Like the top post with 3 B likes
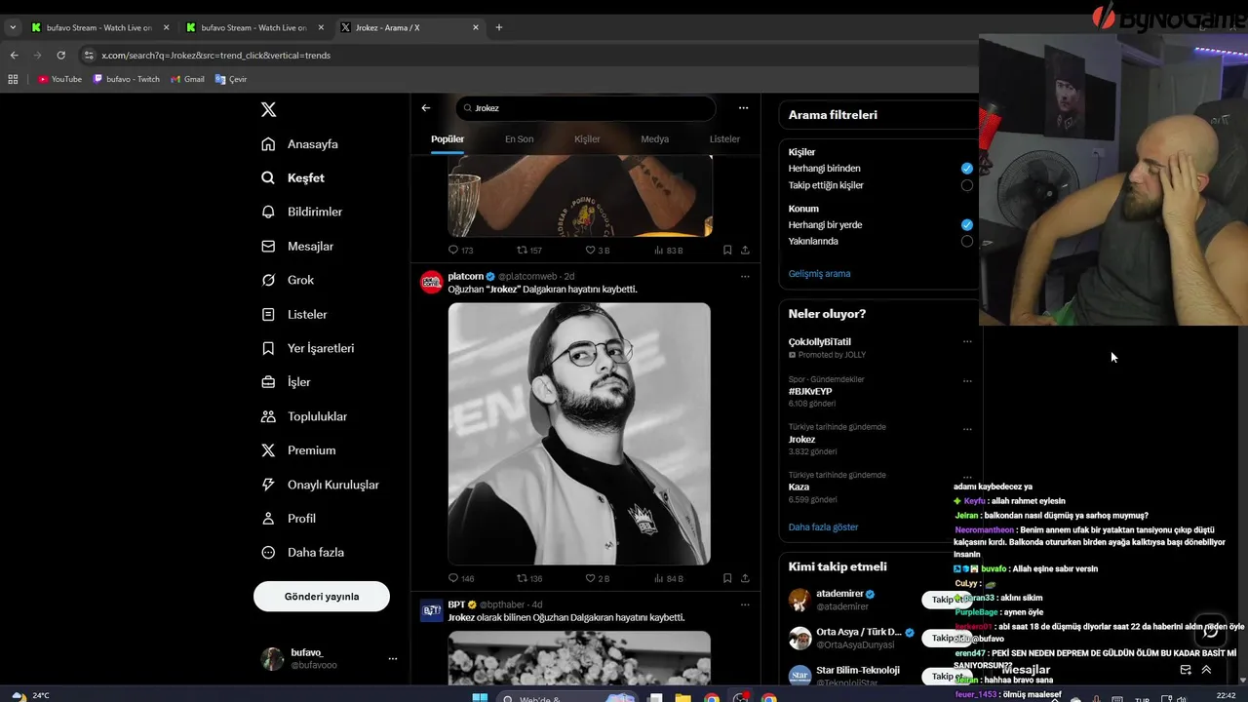The width and height of the screenshot is (1248, 702). pyautogui.click(x=590, y=251)
